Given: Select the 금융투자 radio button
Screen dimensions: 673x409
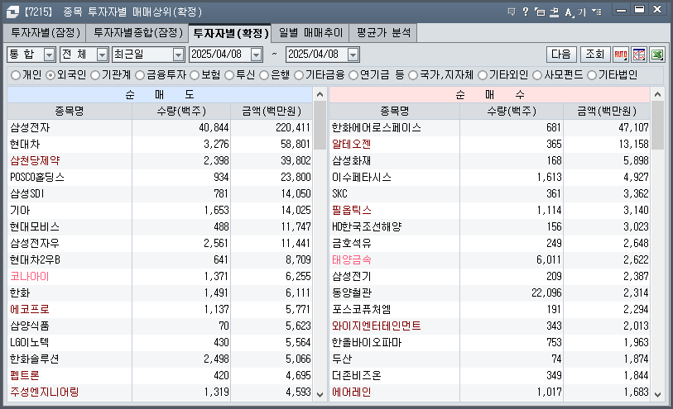Looking at the screenshot, I should [140, 75].
